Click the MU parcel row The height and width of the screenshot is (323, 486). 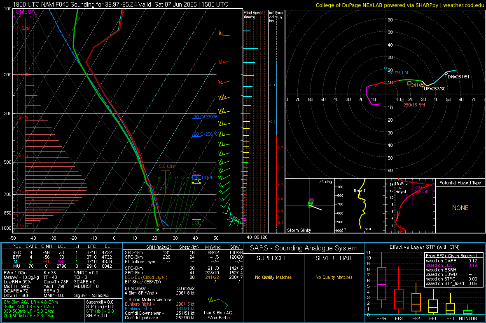62,266
